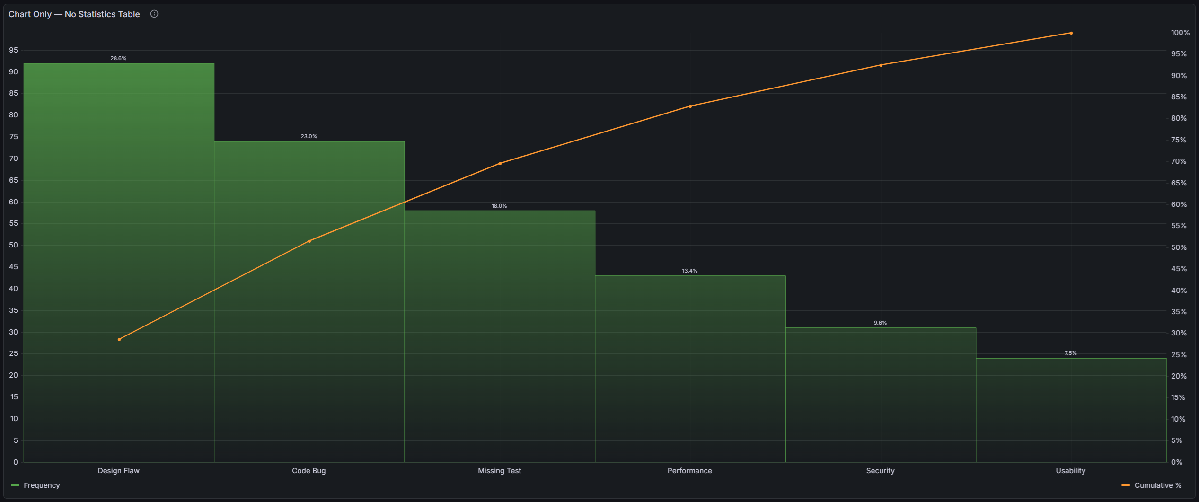Click cumulative line point at Design Flaw
Viewport: 1199px width, 502px height.
(x=119, y=340)
